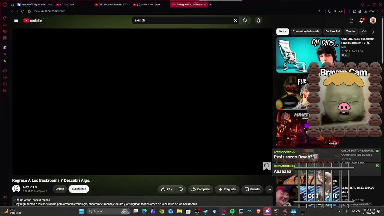
Task: Open the YouTube guide hamburger menu
Action: 16,20
